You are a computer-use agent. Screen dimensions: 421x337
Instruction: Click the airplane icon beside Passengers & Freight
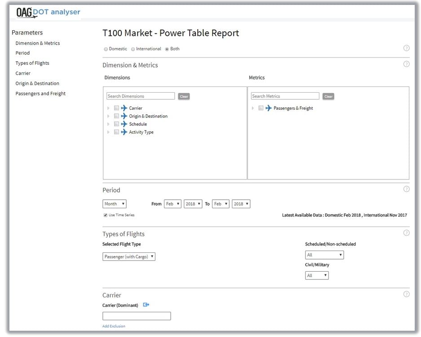click(269, 108)
